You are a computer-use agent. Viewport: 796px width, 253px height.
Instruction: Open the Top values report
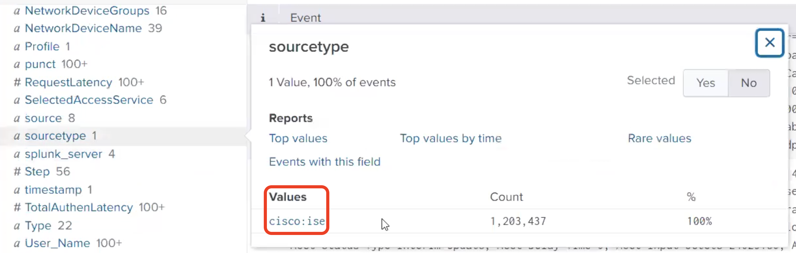coord(298,138)
